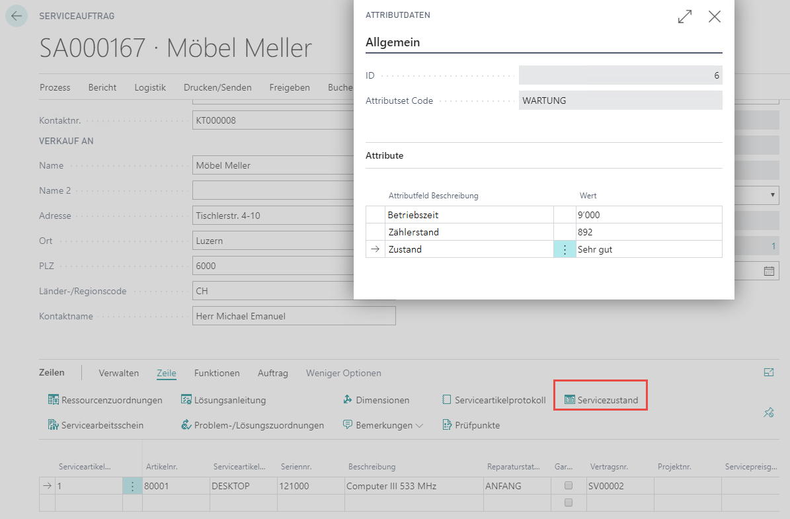
Task: Open Servicearbeitsschein
Action: 96,425
